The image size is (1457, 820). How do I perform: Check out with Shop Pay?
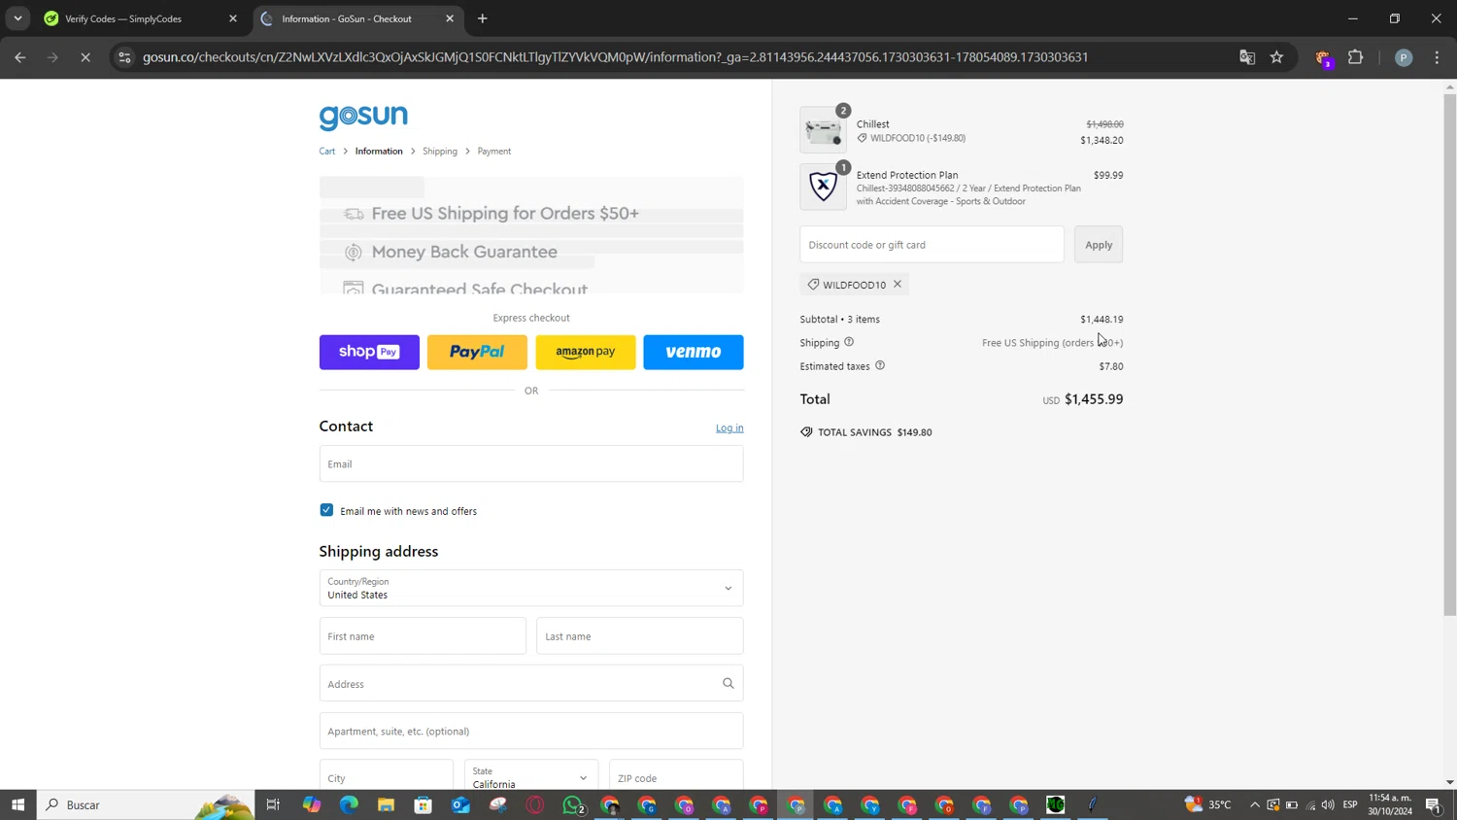369,352
